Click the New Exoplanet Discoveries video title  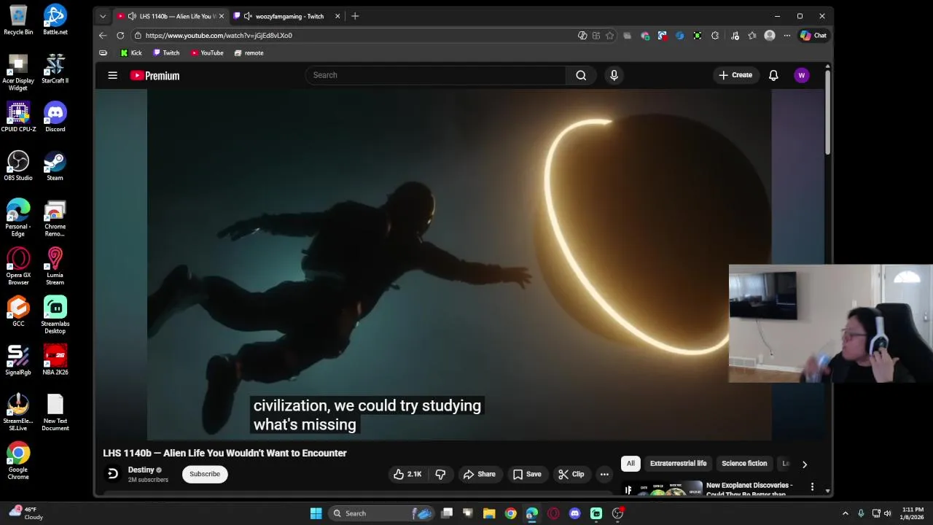point(749,489)
